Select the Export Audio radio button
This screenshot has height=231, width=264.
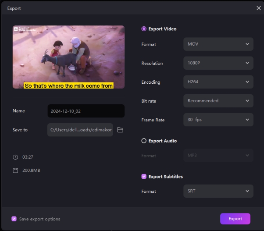click(x=144, y=141)
